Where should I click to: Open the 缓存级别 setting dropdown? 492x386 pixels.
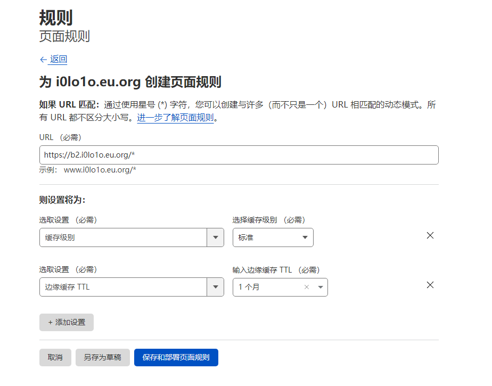coord(123,237)
